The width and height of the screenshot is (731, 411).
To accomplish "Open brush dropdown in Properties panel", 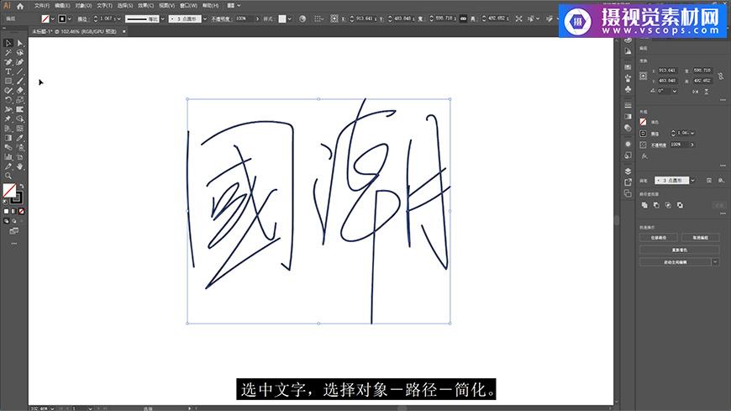I will point(693,180).
